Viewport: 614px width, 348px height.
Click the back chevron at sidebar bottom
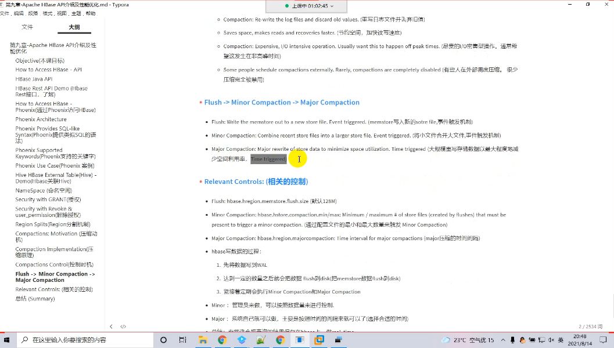pos(111,327)
